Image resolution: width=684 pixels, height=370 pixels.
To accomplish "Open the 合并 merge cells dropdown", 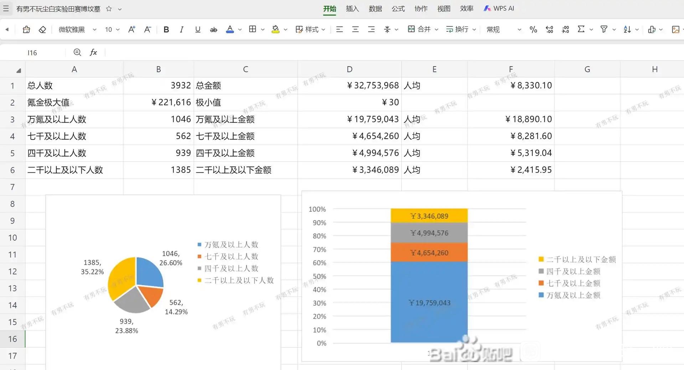I will click(x=436, y=30).
